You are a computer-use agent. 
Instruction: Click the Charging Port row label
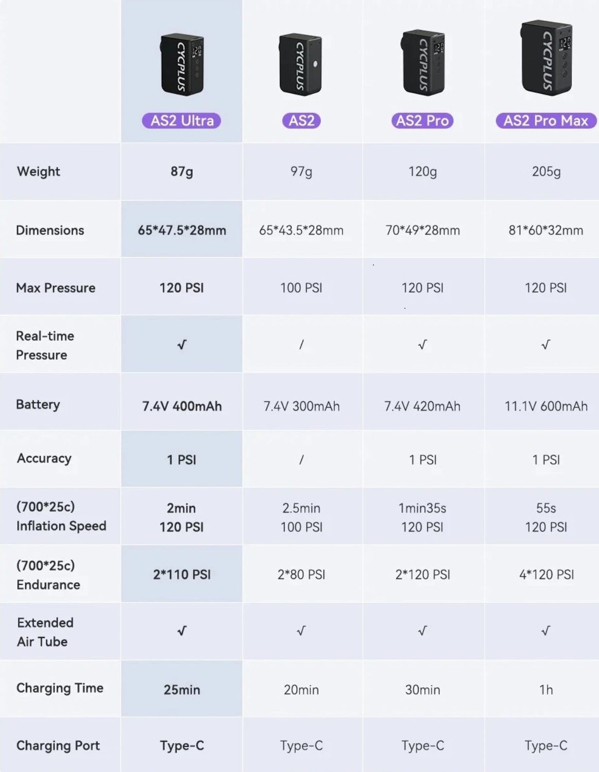58,746
